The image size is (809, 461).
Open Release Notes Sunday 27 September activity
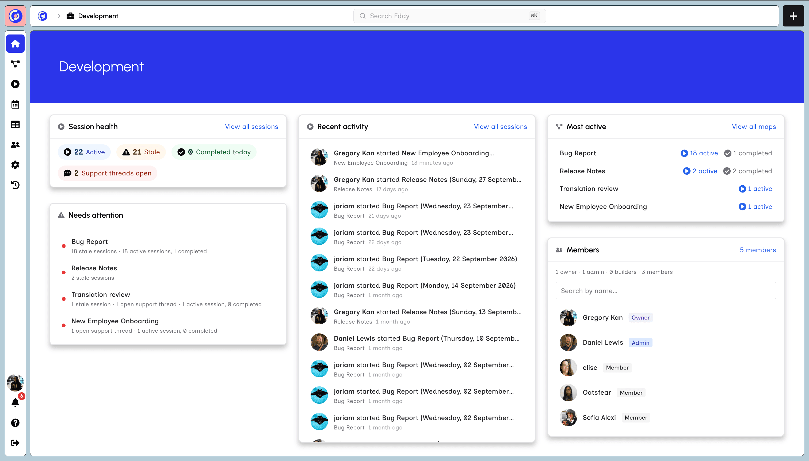[x=417, y=184]
